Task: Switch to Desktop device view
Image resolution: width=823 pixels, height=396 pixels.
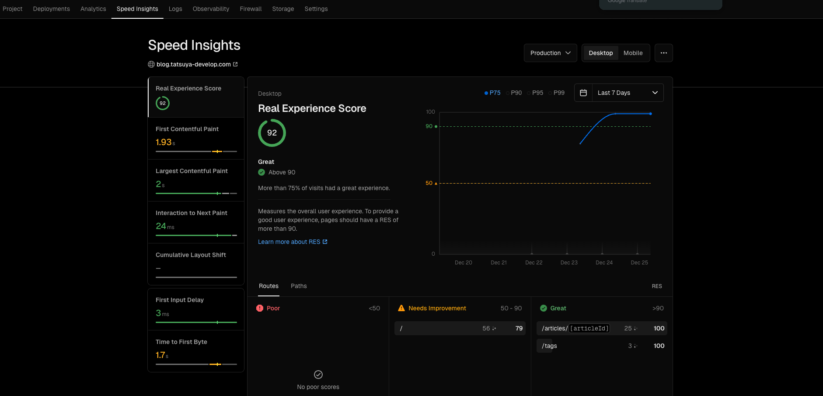Action: [x=601, y=53]
